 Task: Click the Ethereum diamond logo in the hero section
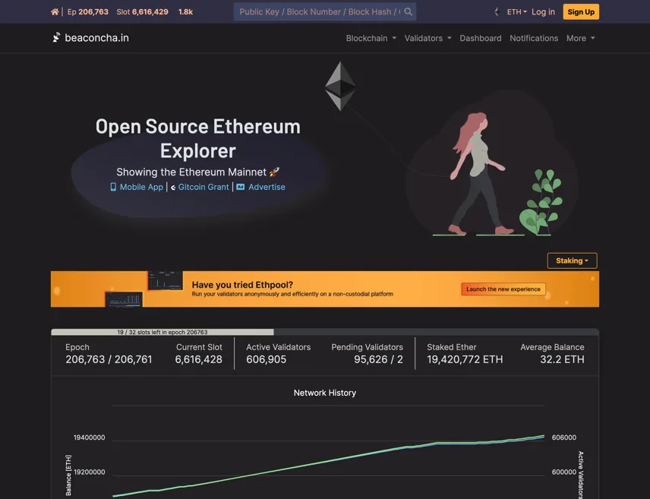340,86
